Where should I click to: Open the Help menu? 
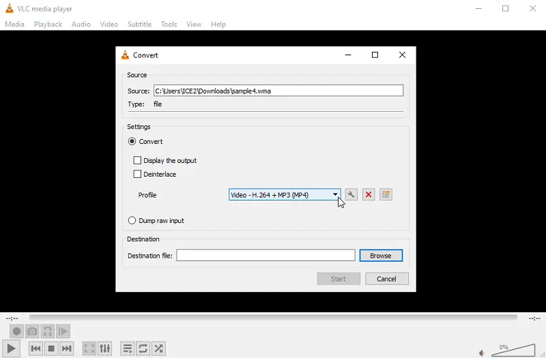(x=218, y=25)
